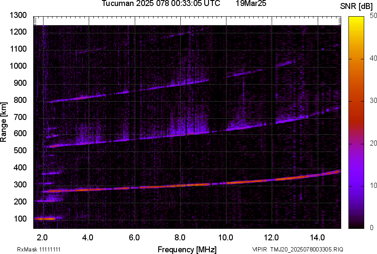Click the yellow top of the SNR colorbar

pyautogui.click(x=356, y=19)
